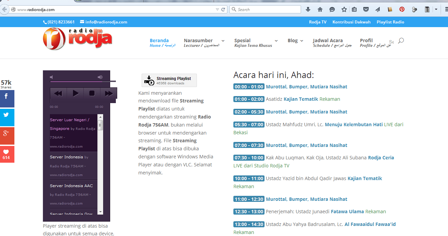Screen dimensions: 448x236
Task: Open the Playlist Radio top link
Action: tap(390, 22)
